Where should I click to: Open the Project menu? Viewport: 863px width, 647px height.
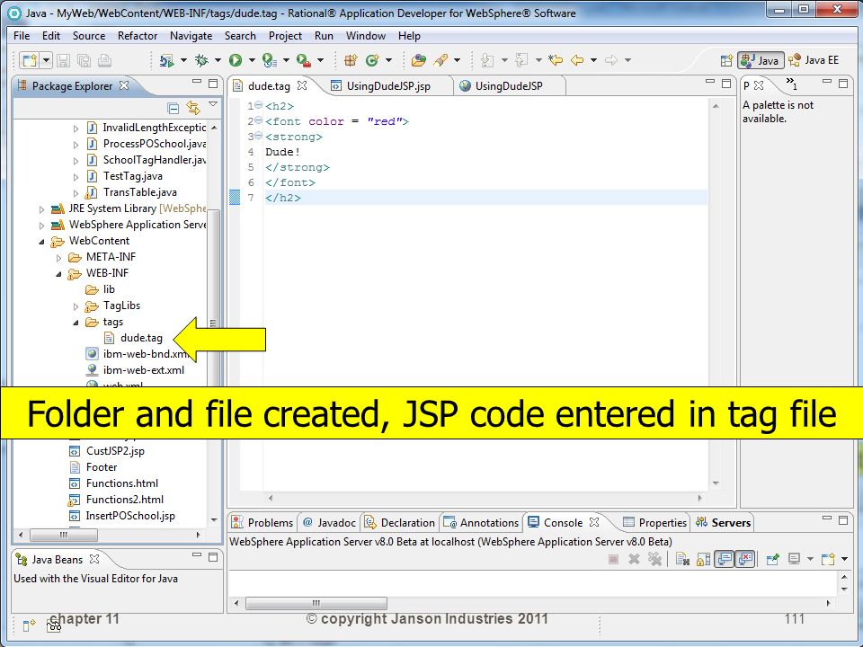tap(285, 36)
